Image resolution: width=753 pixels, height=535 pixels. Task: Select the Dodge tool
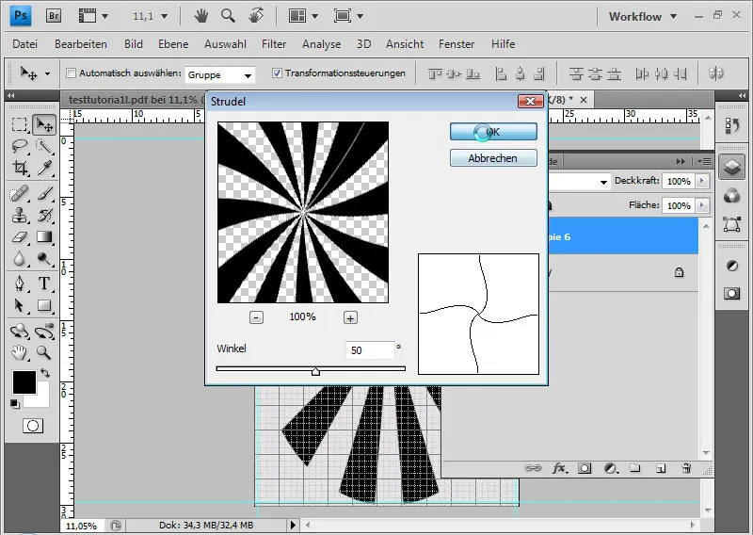click(44, 259)
